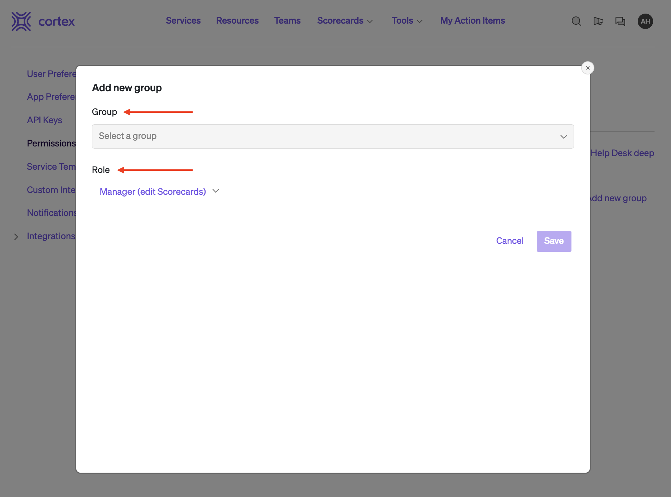Click the Role field label
Screen dimensions: 671x497
101,170
